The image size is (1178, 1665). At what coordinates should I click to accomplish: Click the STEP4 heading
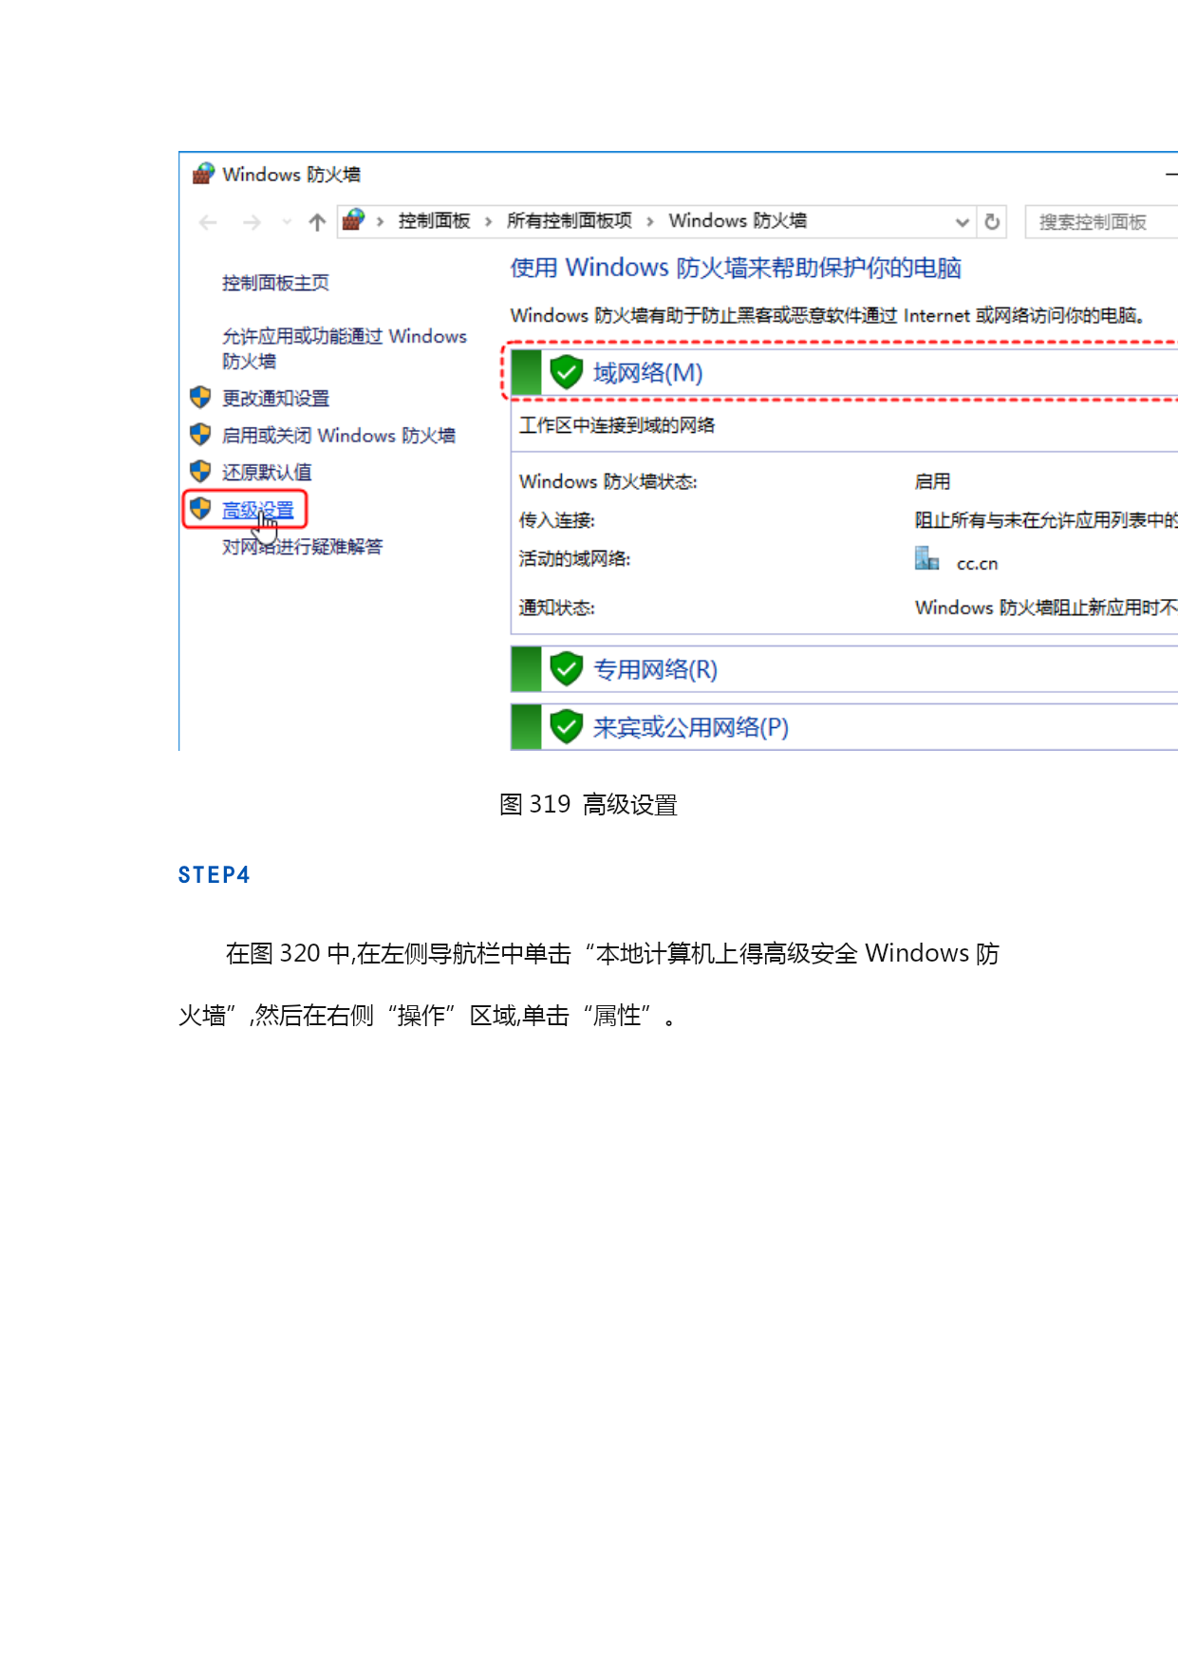coord(214,875)
